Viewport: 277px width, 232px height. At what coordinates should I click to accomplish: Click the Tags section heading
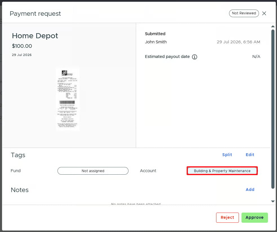pos(18,155)
